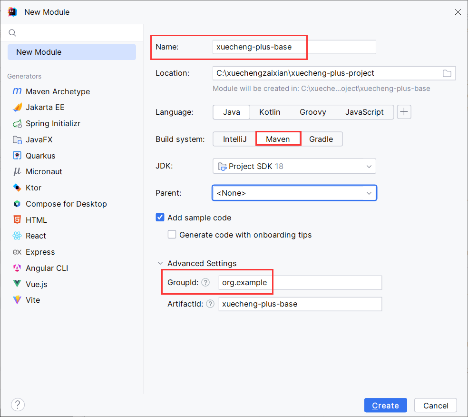Click the Spring Initializr leaf icon

[x=17, y=123]
